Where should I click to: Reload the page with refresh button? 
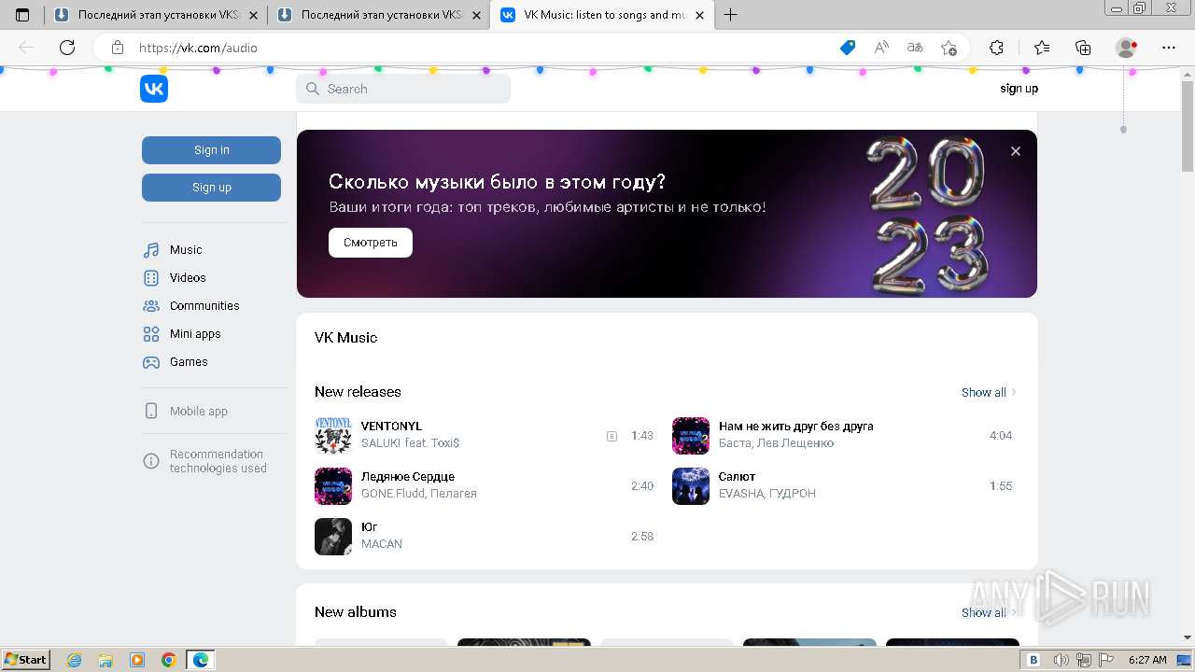point(67,48)
